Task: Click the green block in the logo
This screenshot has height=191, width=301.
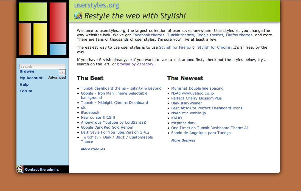Action: 33,12
